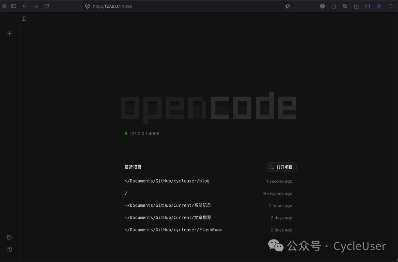Go back with browser back arrow
Image resolution: width=398 pixels, height=262 pixels.
pos(25,6)
